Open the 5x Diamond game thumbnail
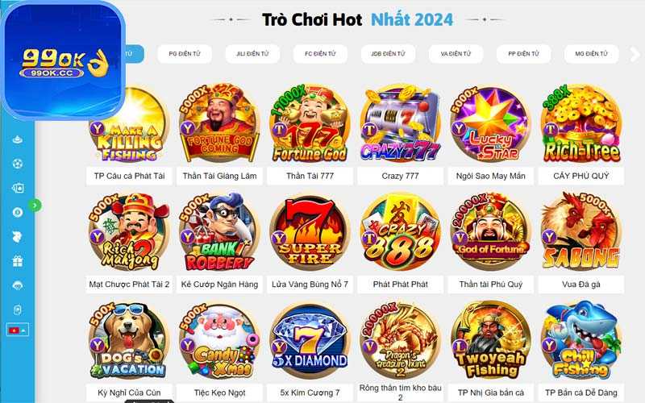 coord(310,340)
